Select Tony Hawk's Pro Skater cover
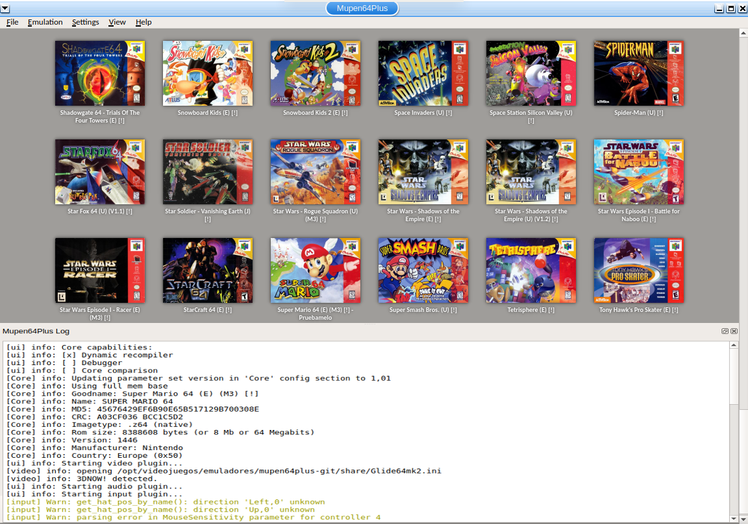This screenshot has height=524, width=748. coord(639,270)
